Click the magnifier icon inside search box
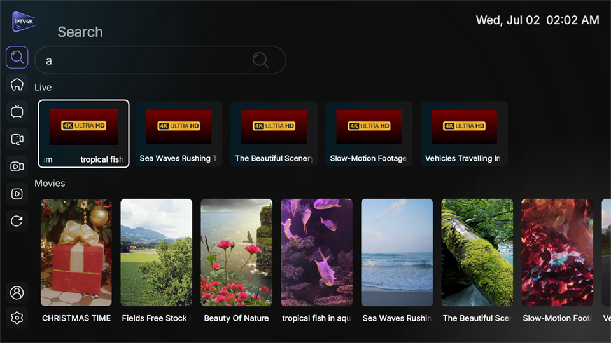 click(x=260, y=60)
